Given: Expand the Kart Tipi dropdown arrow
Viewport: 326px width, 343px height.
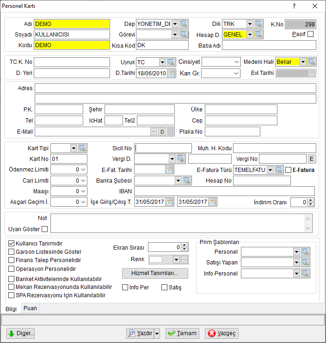Looking at the screenshot, I should pos(74,148).
